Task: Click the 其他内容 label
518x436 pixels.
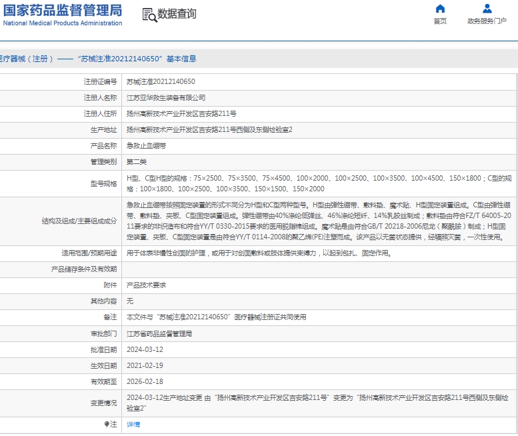Action: click(x=104, y=301)
